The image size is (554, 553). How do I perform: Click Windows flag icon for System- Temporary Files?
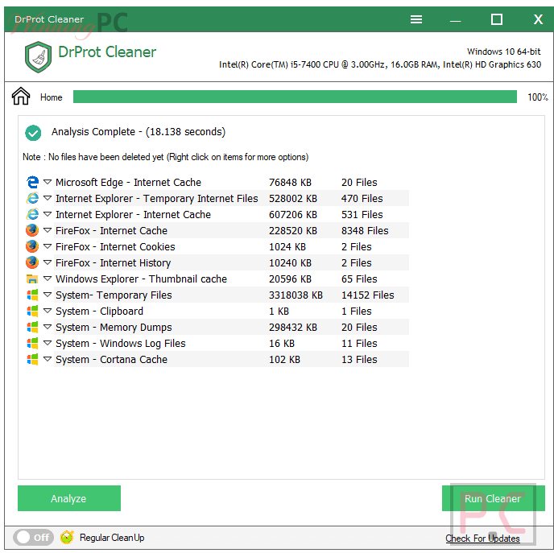click(32, 295)
